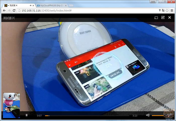This screenshot has height=121, width=176.
Task: Go back to previous page
Action: 4,11
